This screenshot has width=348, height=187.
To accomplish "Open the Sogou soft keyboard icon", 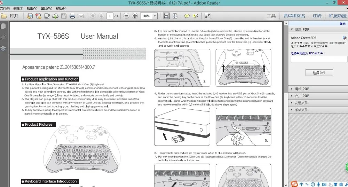I will tap(324, 184).
